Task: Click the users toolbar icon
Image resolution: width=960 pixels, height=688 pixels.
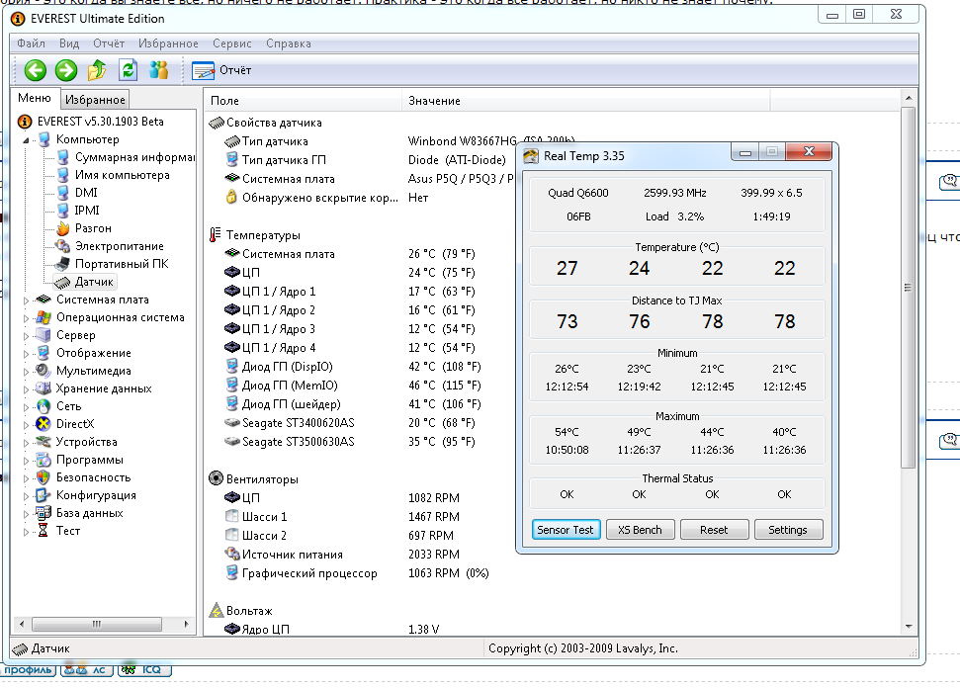Action: point(158,70)
